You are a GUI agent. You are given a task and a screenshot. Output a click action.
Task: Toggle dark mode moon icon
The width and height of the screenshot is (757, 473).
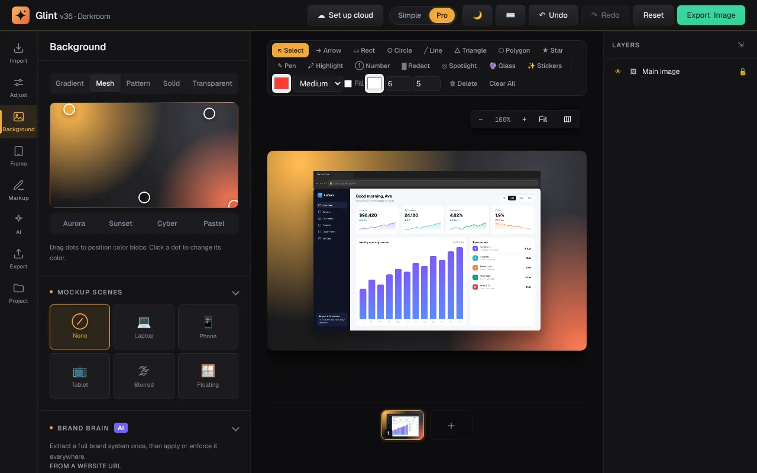(x=477, y=15)
